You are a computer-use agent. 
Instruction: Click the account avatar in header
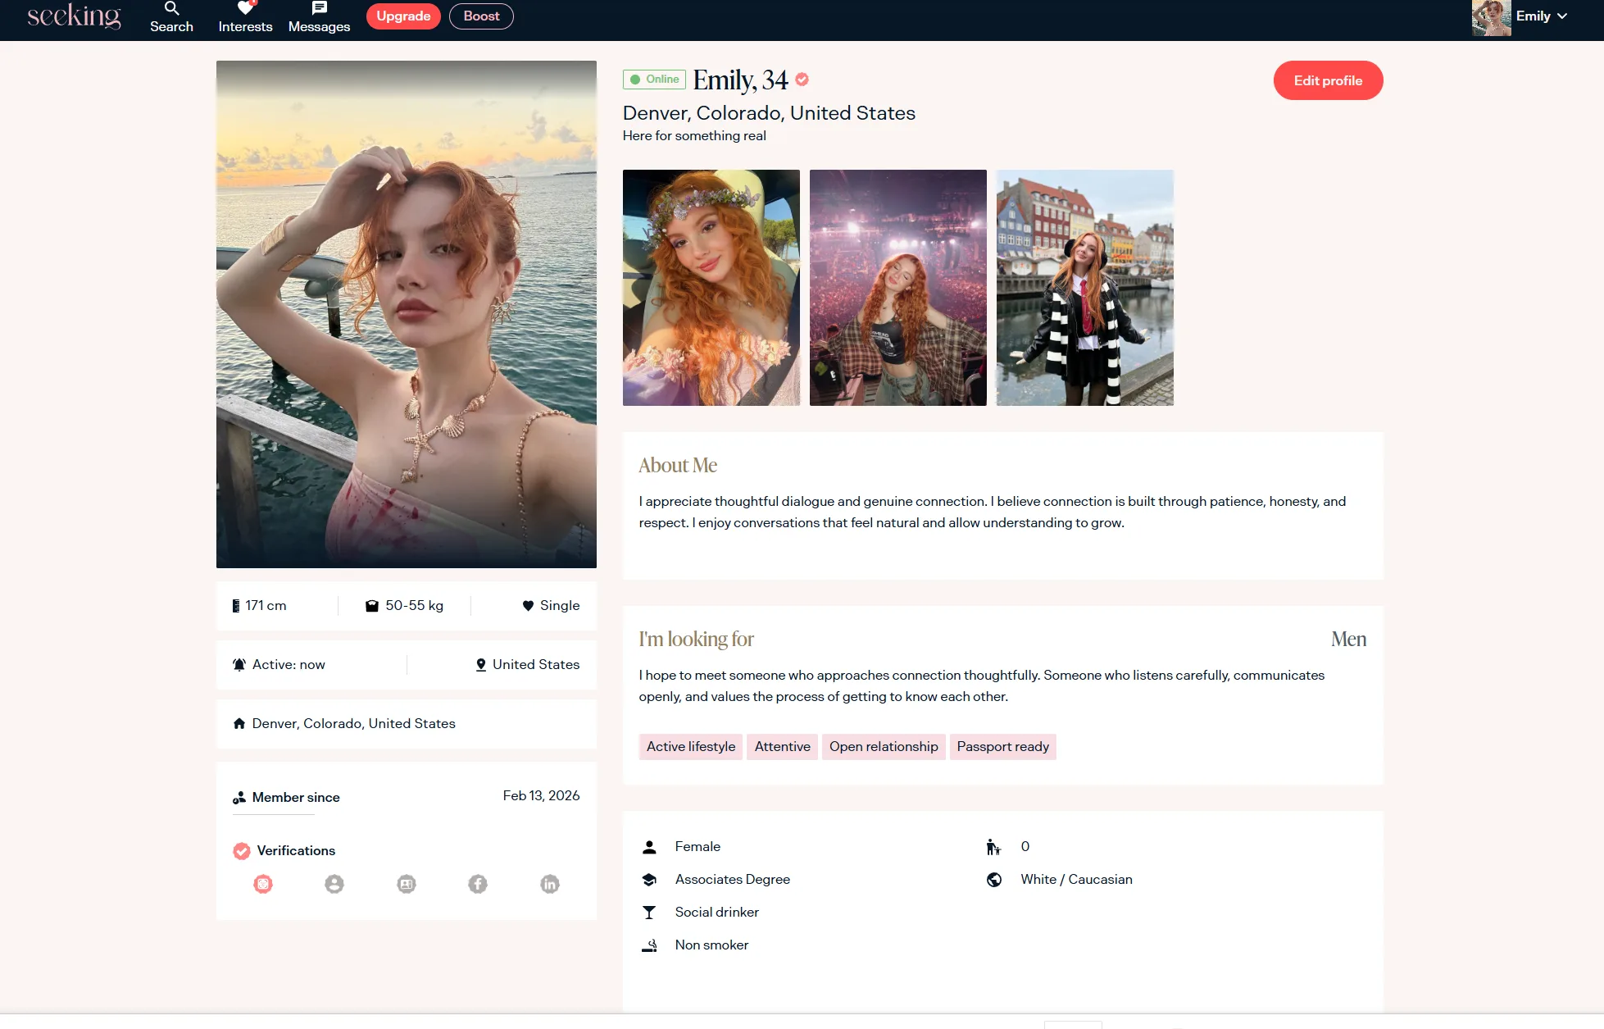coord(1491,17)
